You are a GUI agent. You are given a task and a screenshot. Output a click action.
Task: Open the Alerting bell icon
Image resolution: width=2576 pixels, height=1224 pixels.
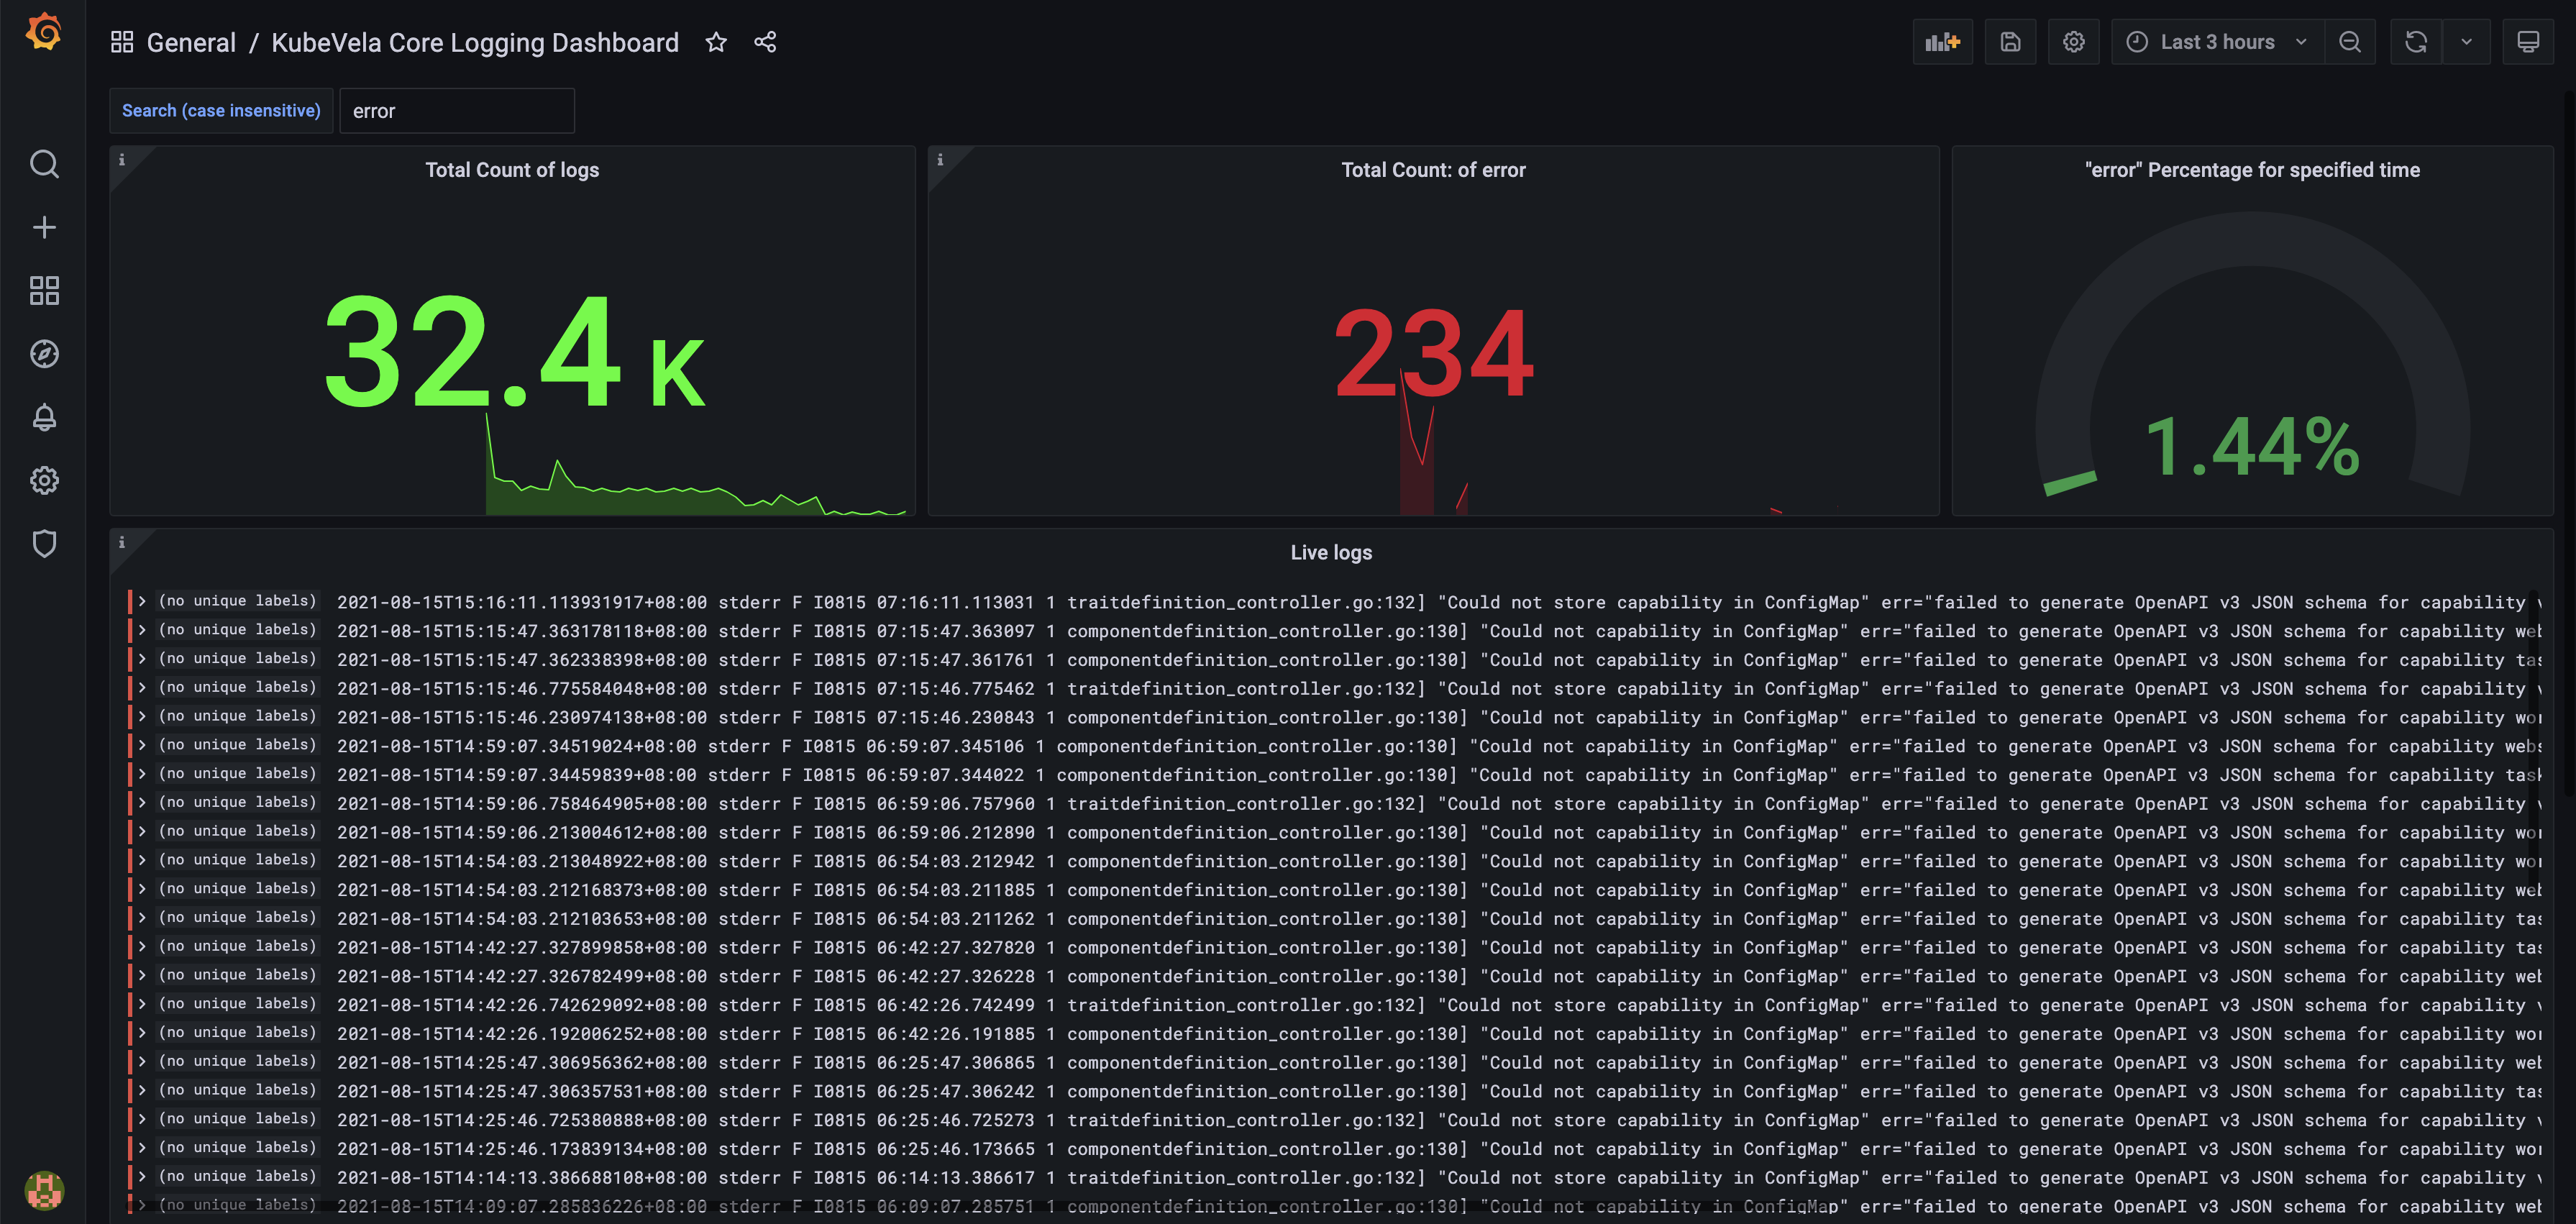coord(44,417)
